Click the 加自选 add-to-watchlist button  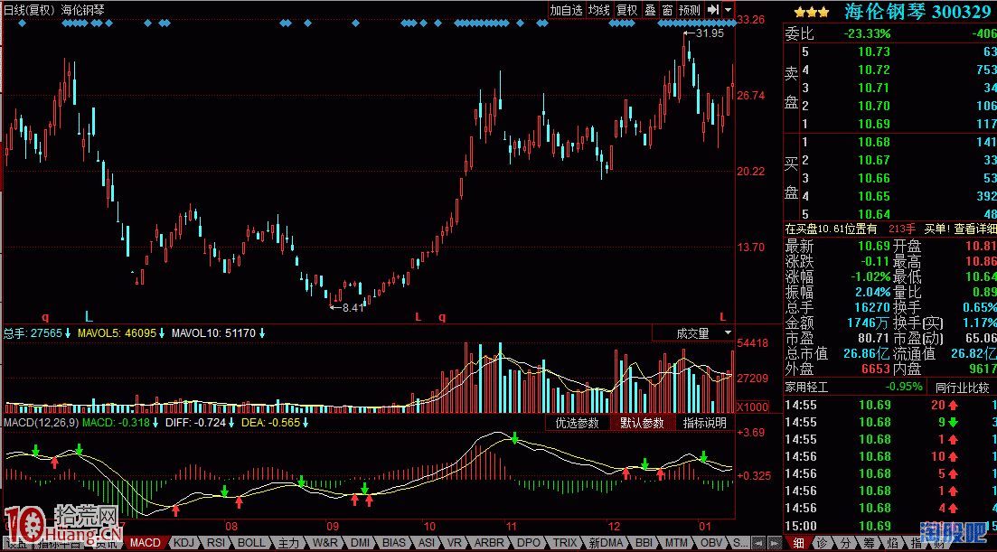(566, 10)
